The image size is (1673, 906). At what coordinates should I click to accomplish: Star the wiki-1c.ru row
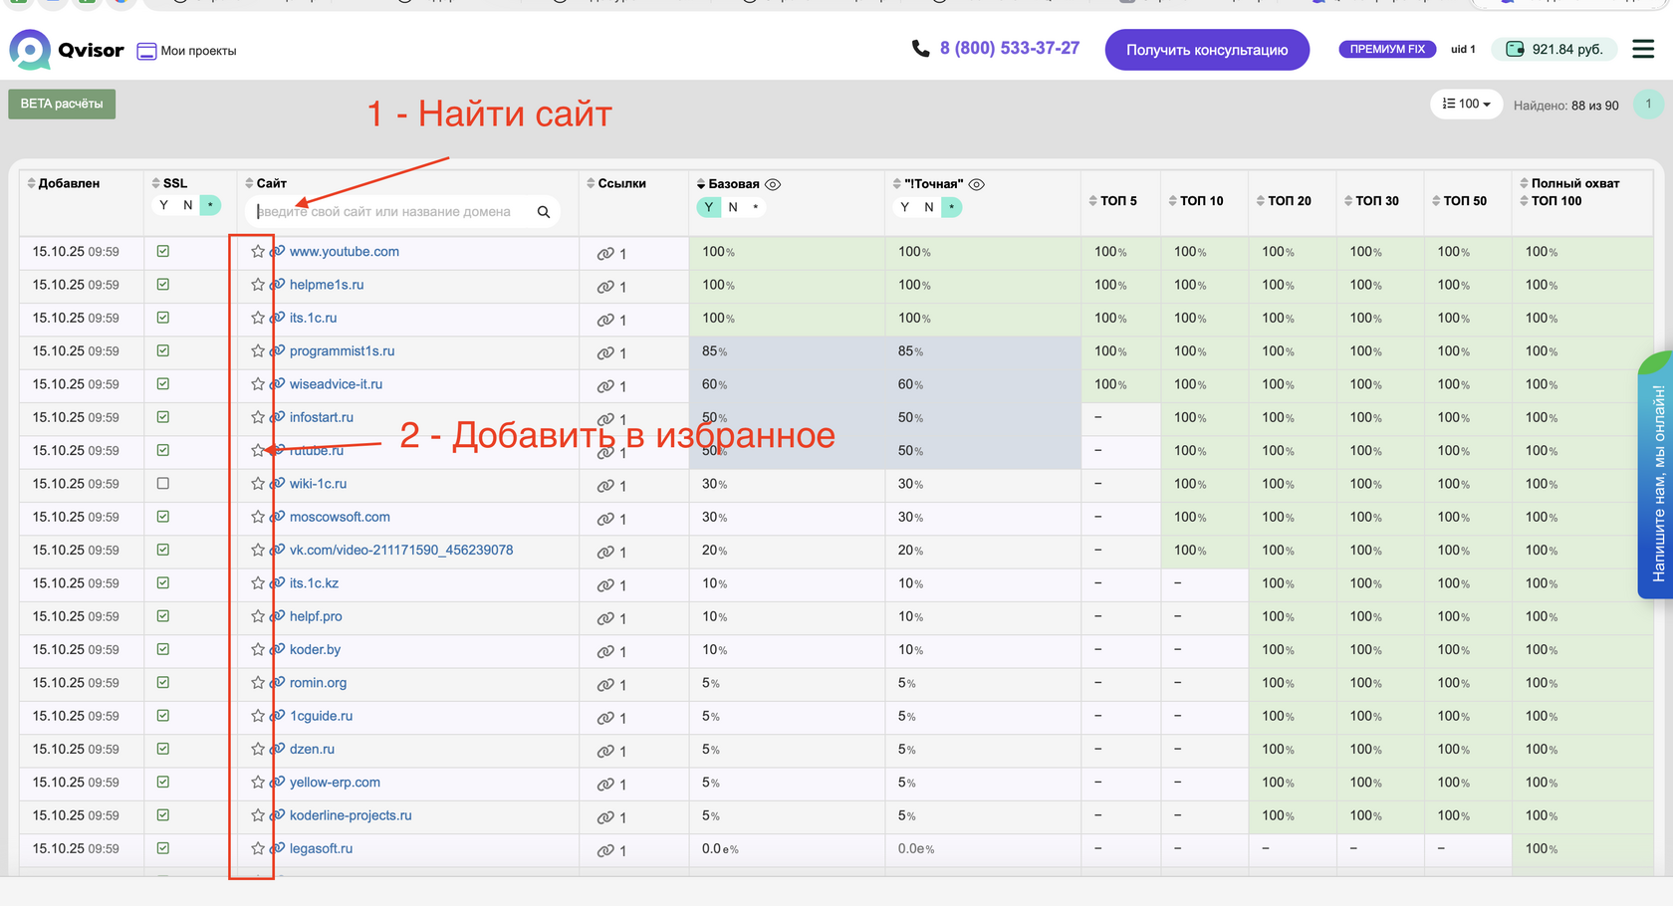[258, 484]
